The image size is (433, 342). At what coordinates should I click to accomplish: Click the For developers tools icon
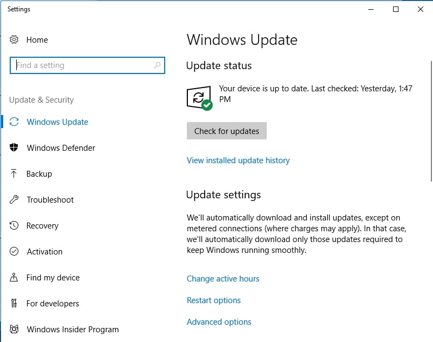click(x=14, y=303)
